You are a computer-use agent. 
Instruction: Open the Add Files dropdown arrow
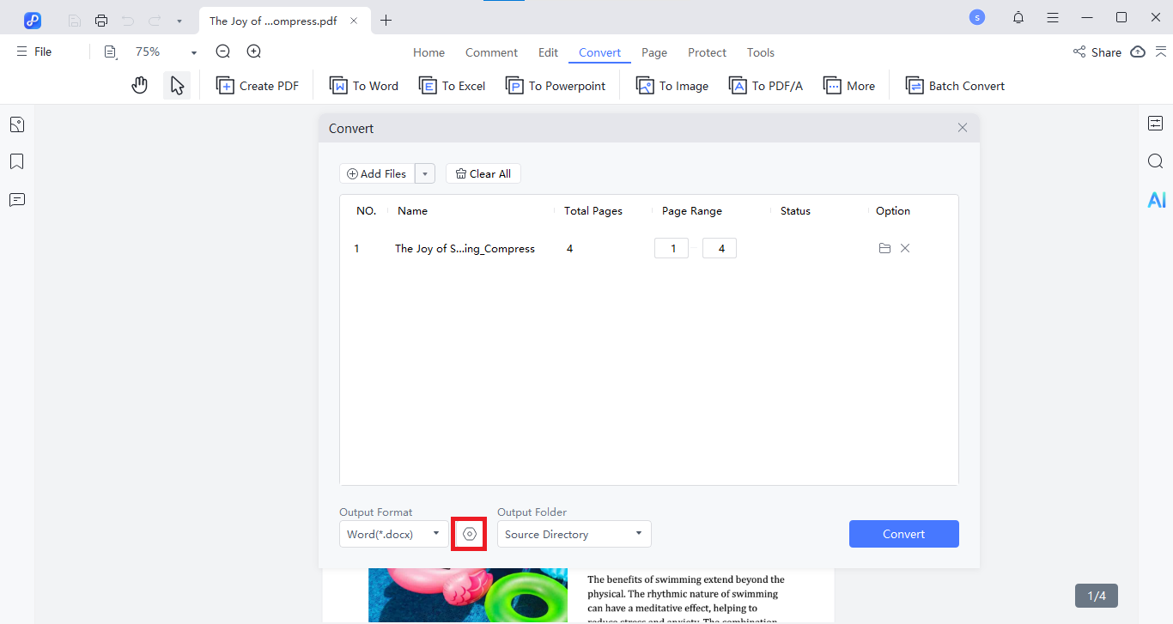click(x=425, y=174)
